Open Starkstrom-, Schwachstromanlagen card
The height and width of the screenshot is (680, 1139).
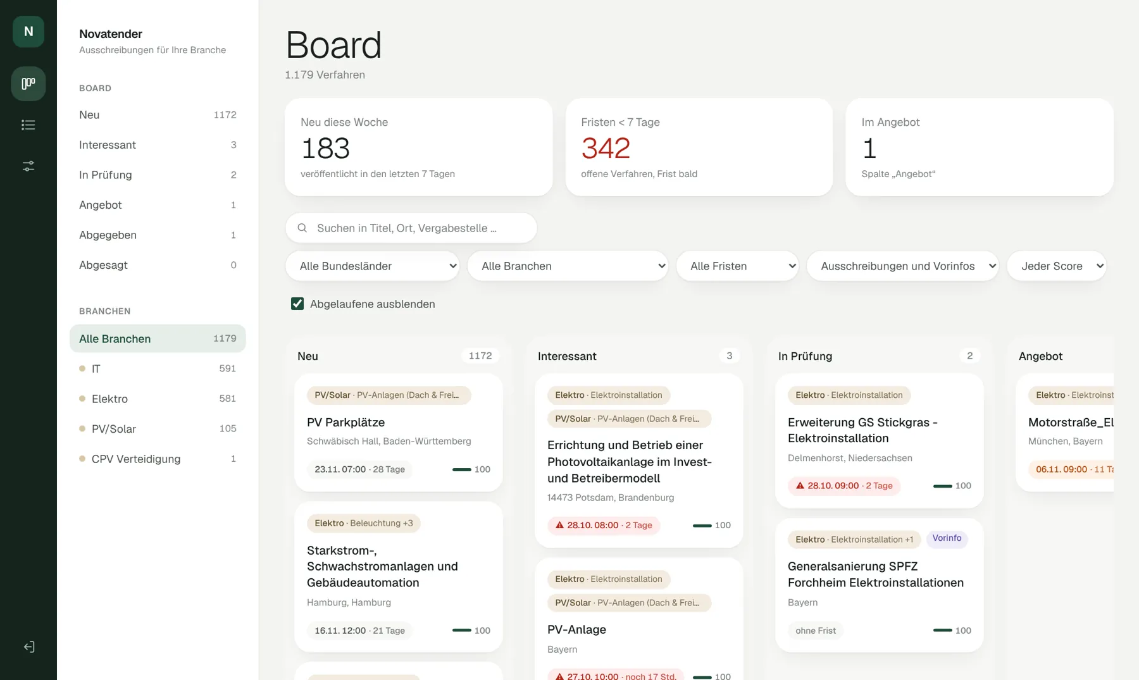[399, 576]
